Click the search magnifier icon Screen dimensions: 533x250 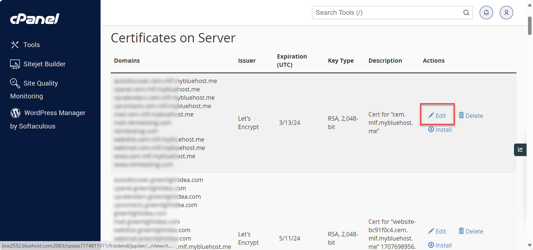pyautogui.click(x=466, y=13)
